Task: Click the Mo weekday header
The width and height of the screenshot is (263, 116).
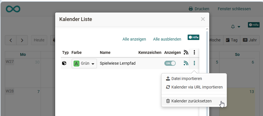Action: [x=23, y=54]
